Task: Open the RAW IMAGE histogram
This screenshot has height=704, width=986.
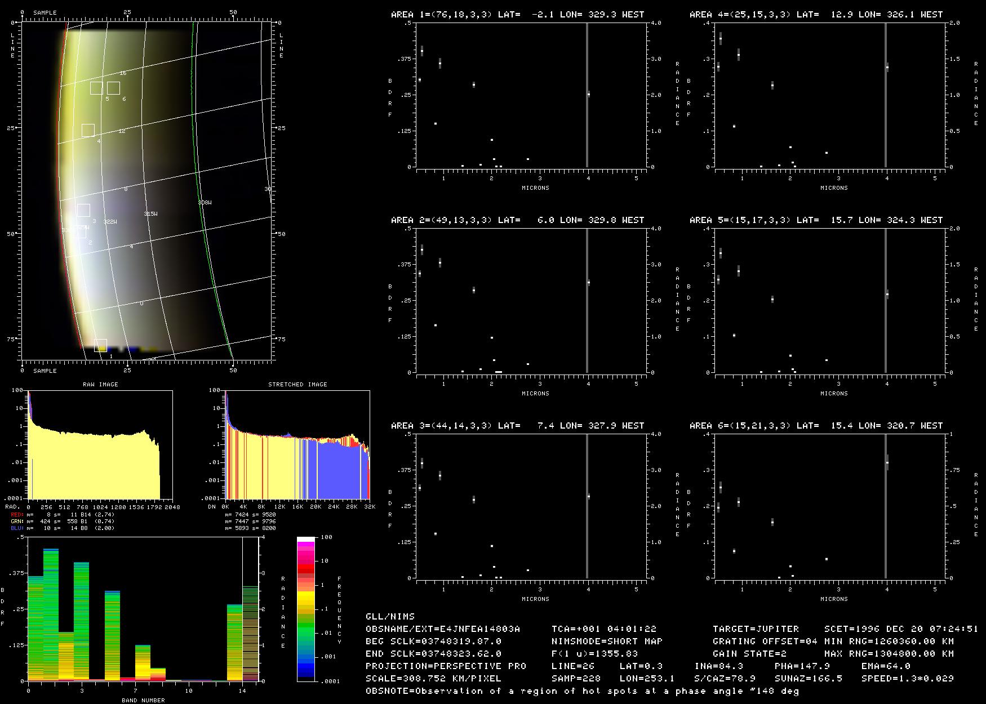Action: click(100, 444)
